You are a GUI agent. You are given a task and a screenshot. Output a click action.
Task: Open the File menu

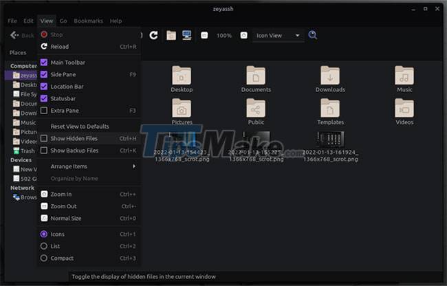click(x=12, y=21)
